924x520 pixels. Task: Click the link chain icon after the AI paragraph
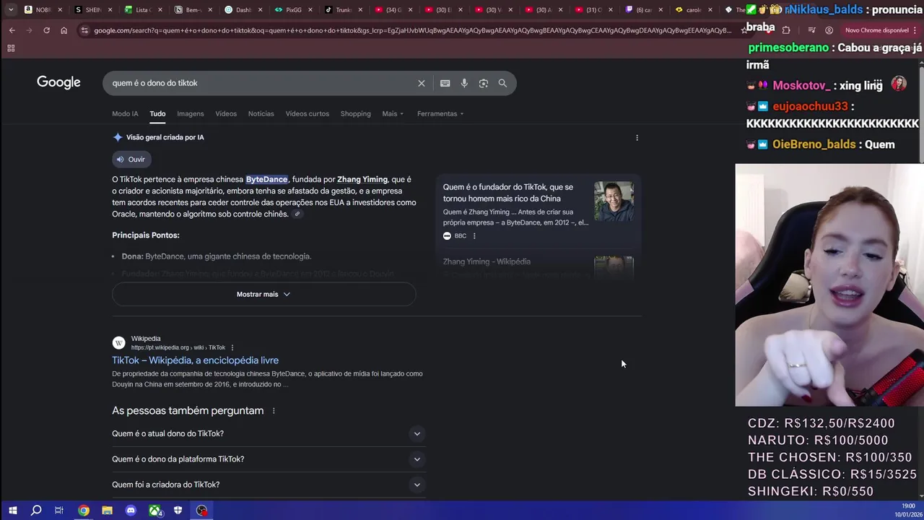pyautogui.click(x=297, y=214)
